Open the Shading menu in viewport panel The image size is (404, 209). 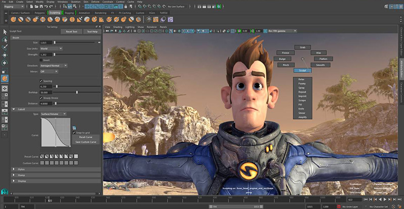(118, 27)
